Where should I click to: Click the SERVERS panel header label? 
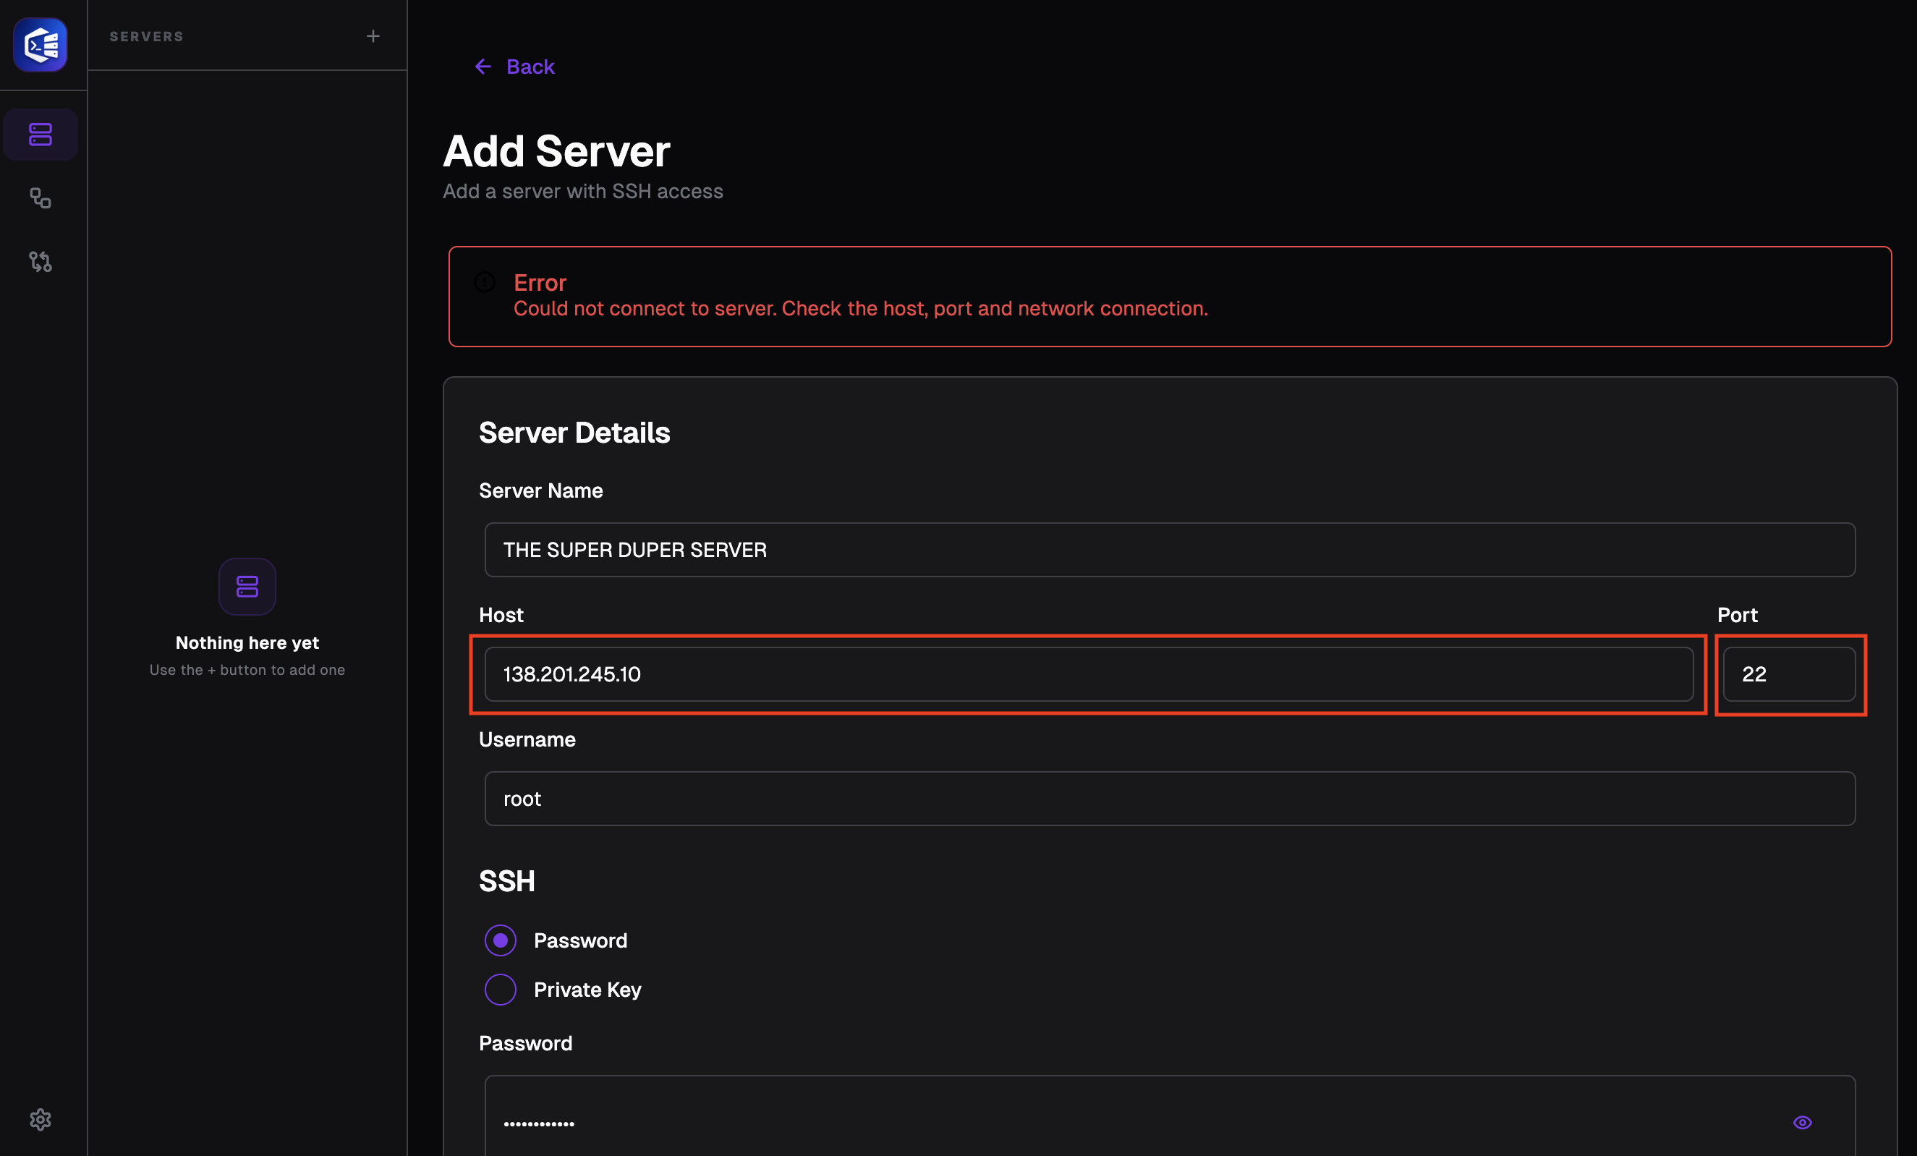[146, 37]
